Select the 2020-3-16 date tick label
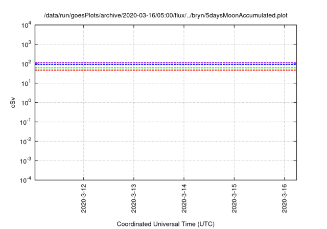This screenshot has height=229, width=327. [284, 199]
